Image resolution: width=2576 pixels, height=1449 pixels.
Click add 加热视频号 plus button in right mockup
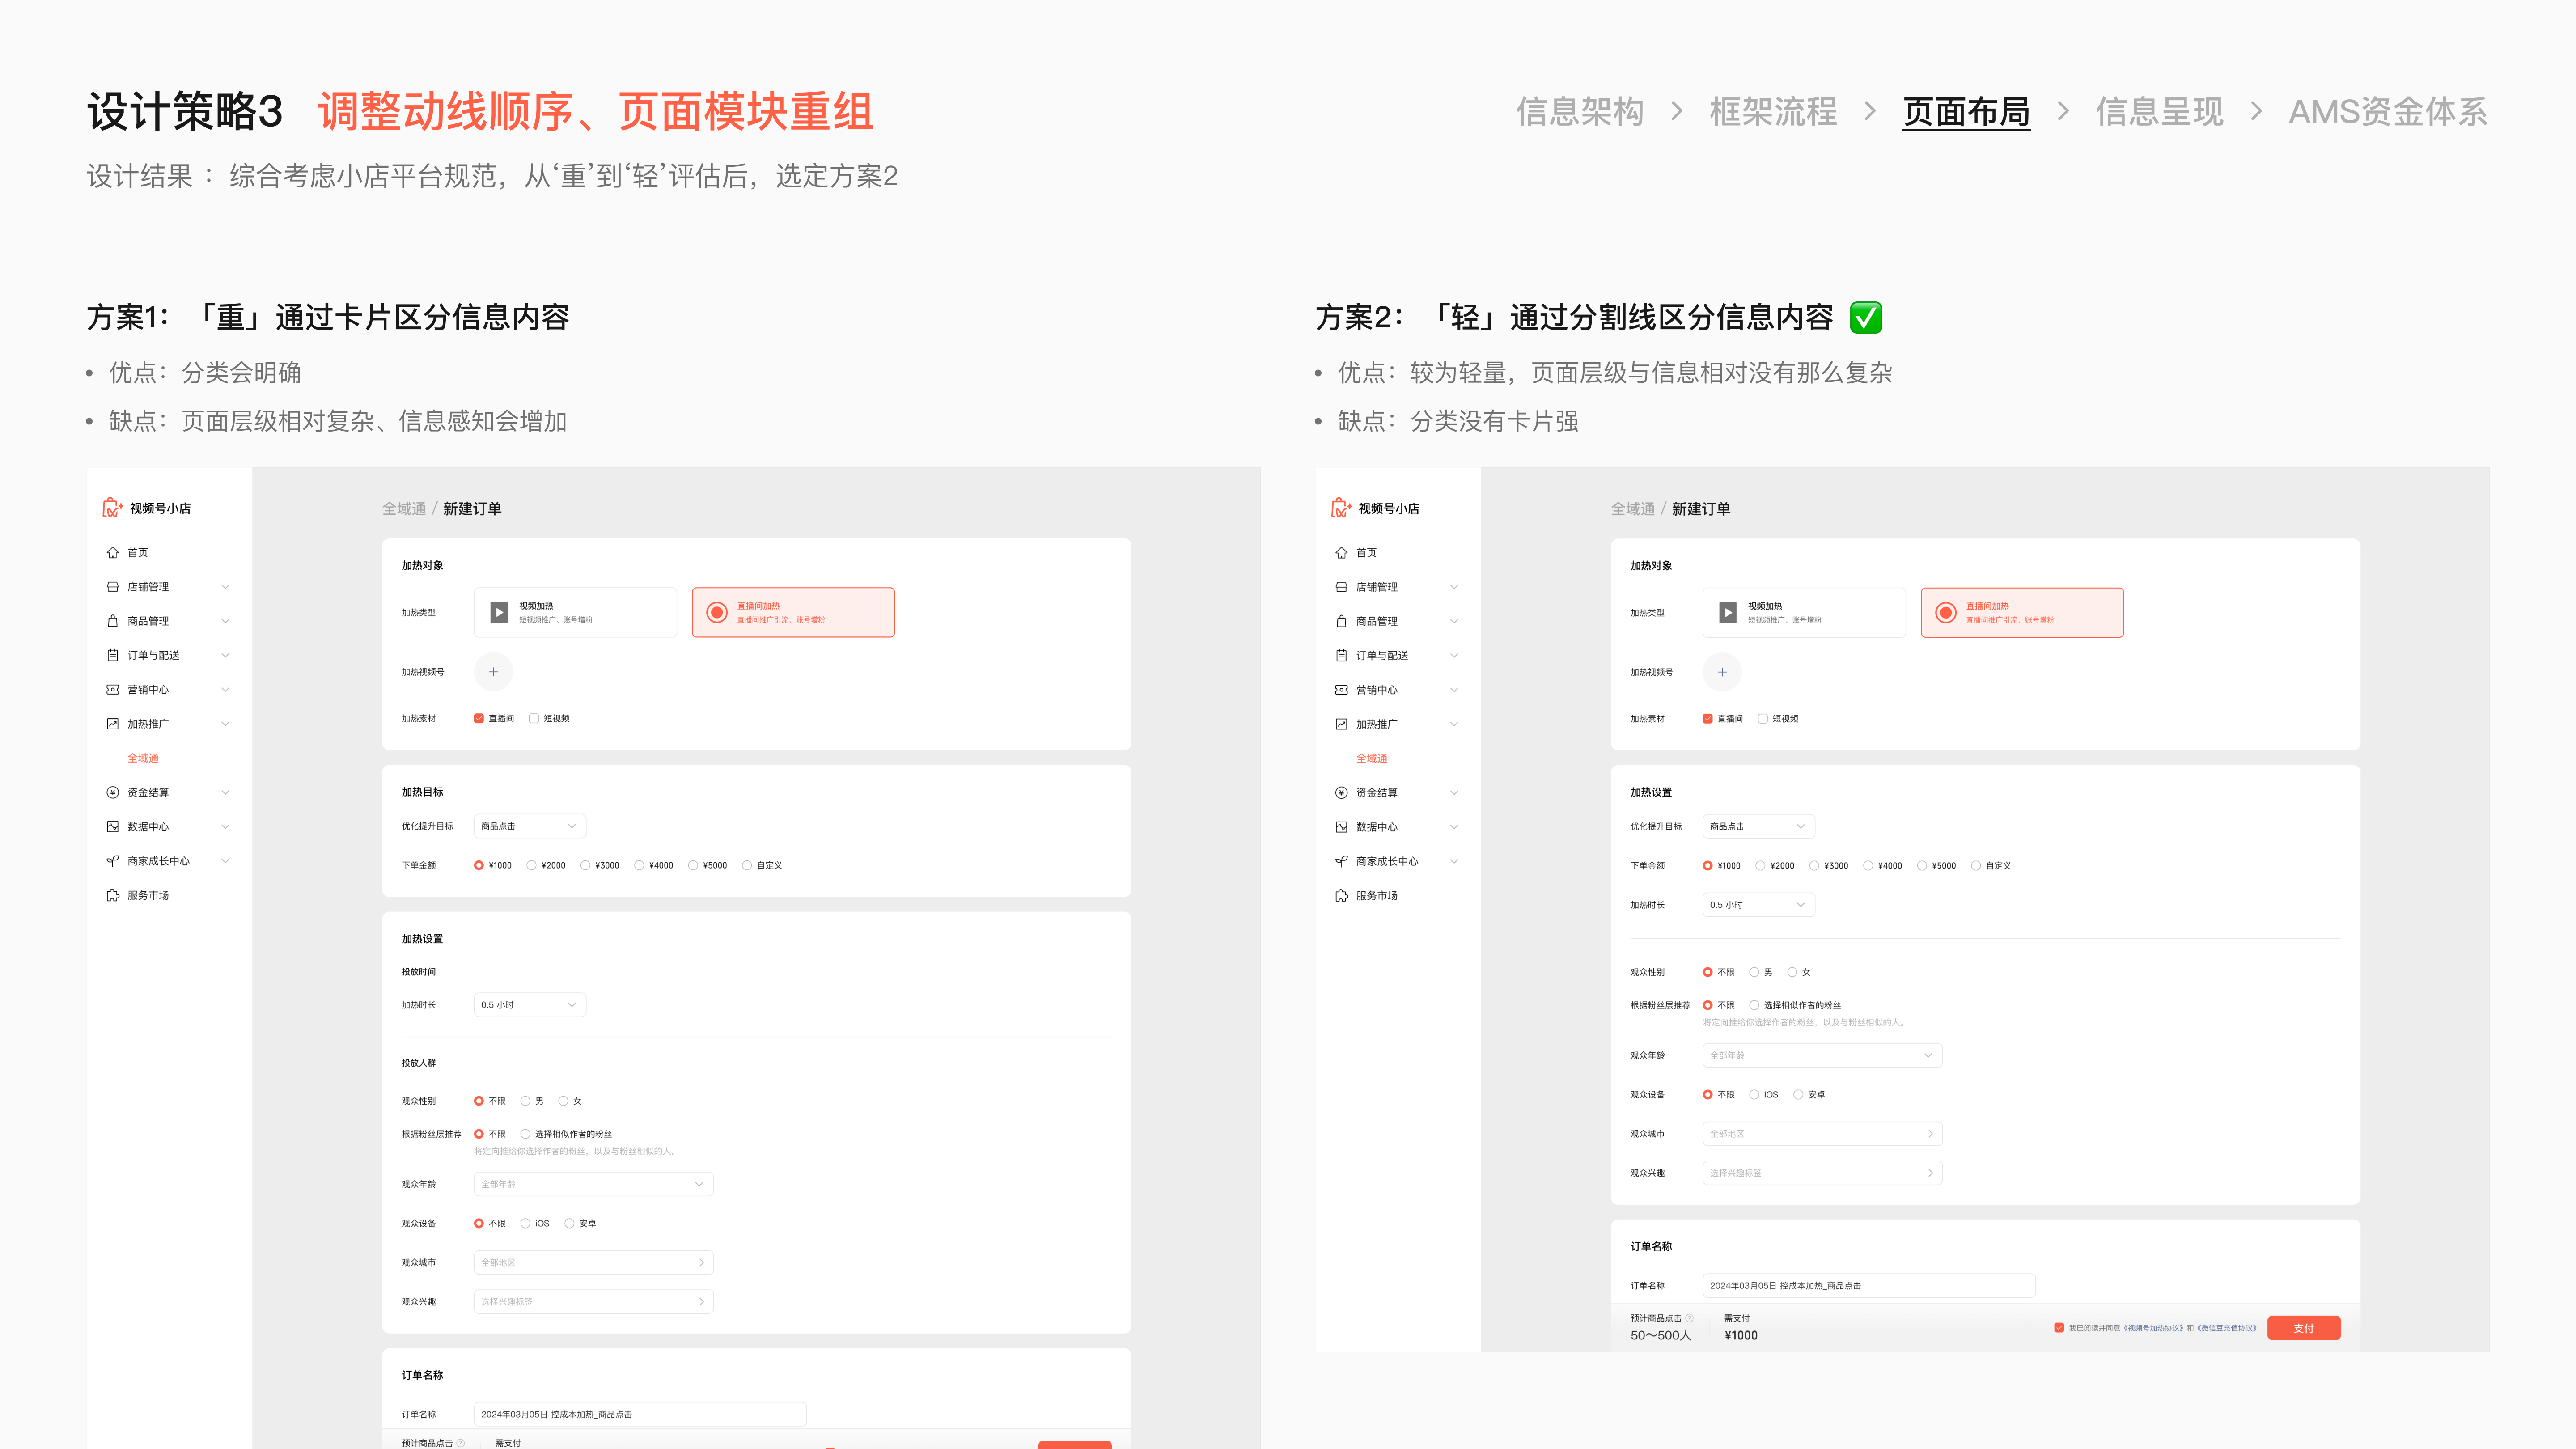pyautogui.click(x=1722, y=672)
